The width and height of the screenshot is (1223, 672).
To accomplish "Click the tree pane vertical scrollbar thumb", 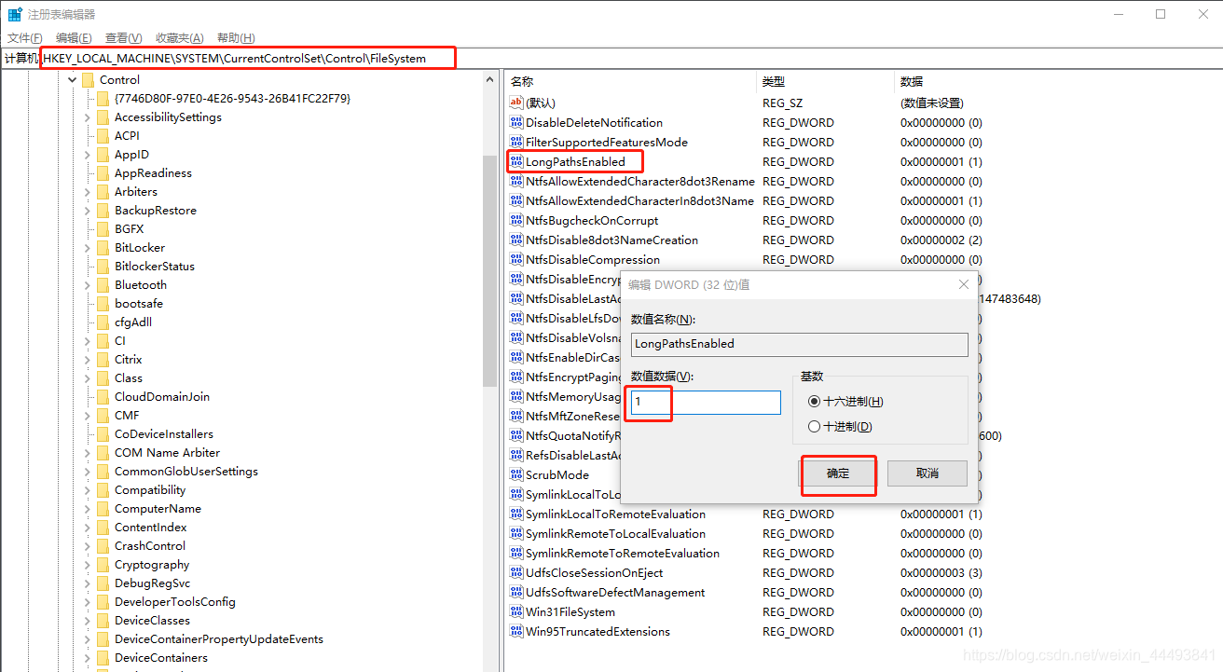I will point(490,270).
